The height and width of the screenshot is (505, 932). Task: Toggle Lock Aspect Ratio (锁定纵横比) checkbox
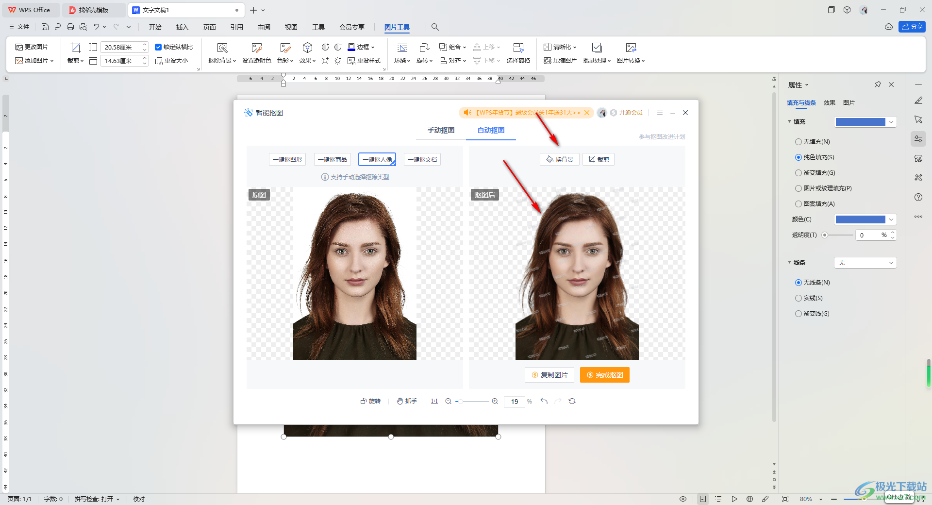pos(158,47)
